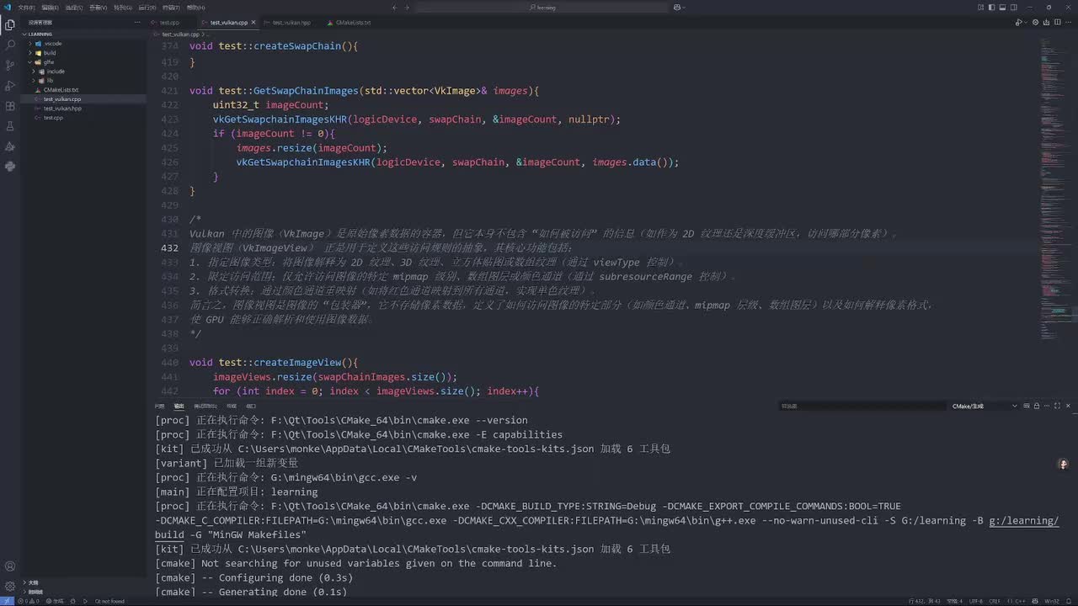Open the 终端 (Terminal) menu
Viewport: 1078px width, 606px height.
point(171,8)
